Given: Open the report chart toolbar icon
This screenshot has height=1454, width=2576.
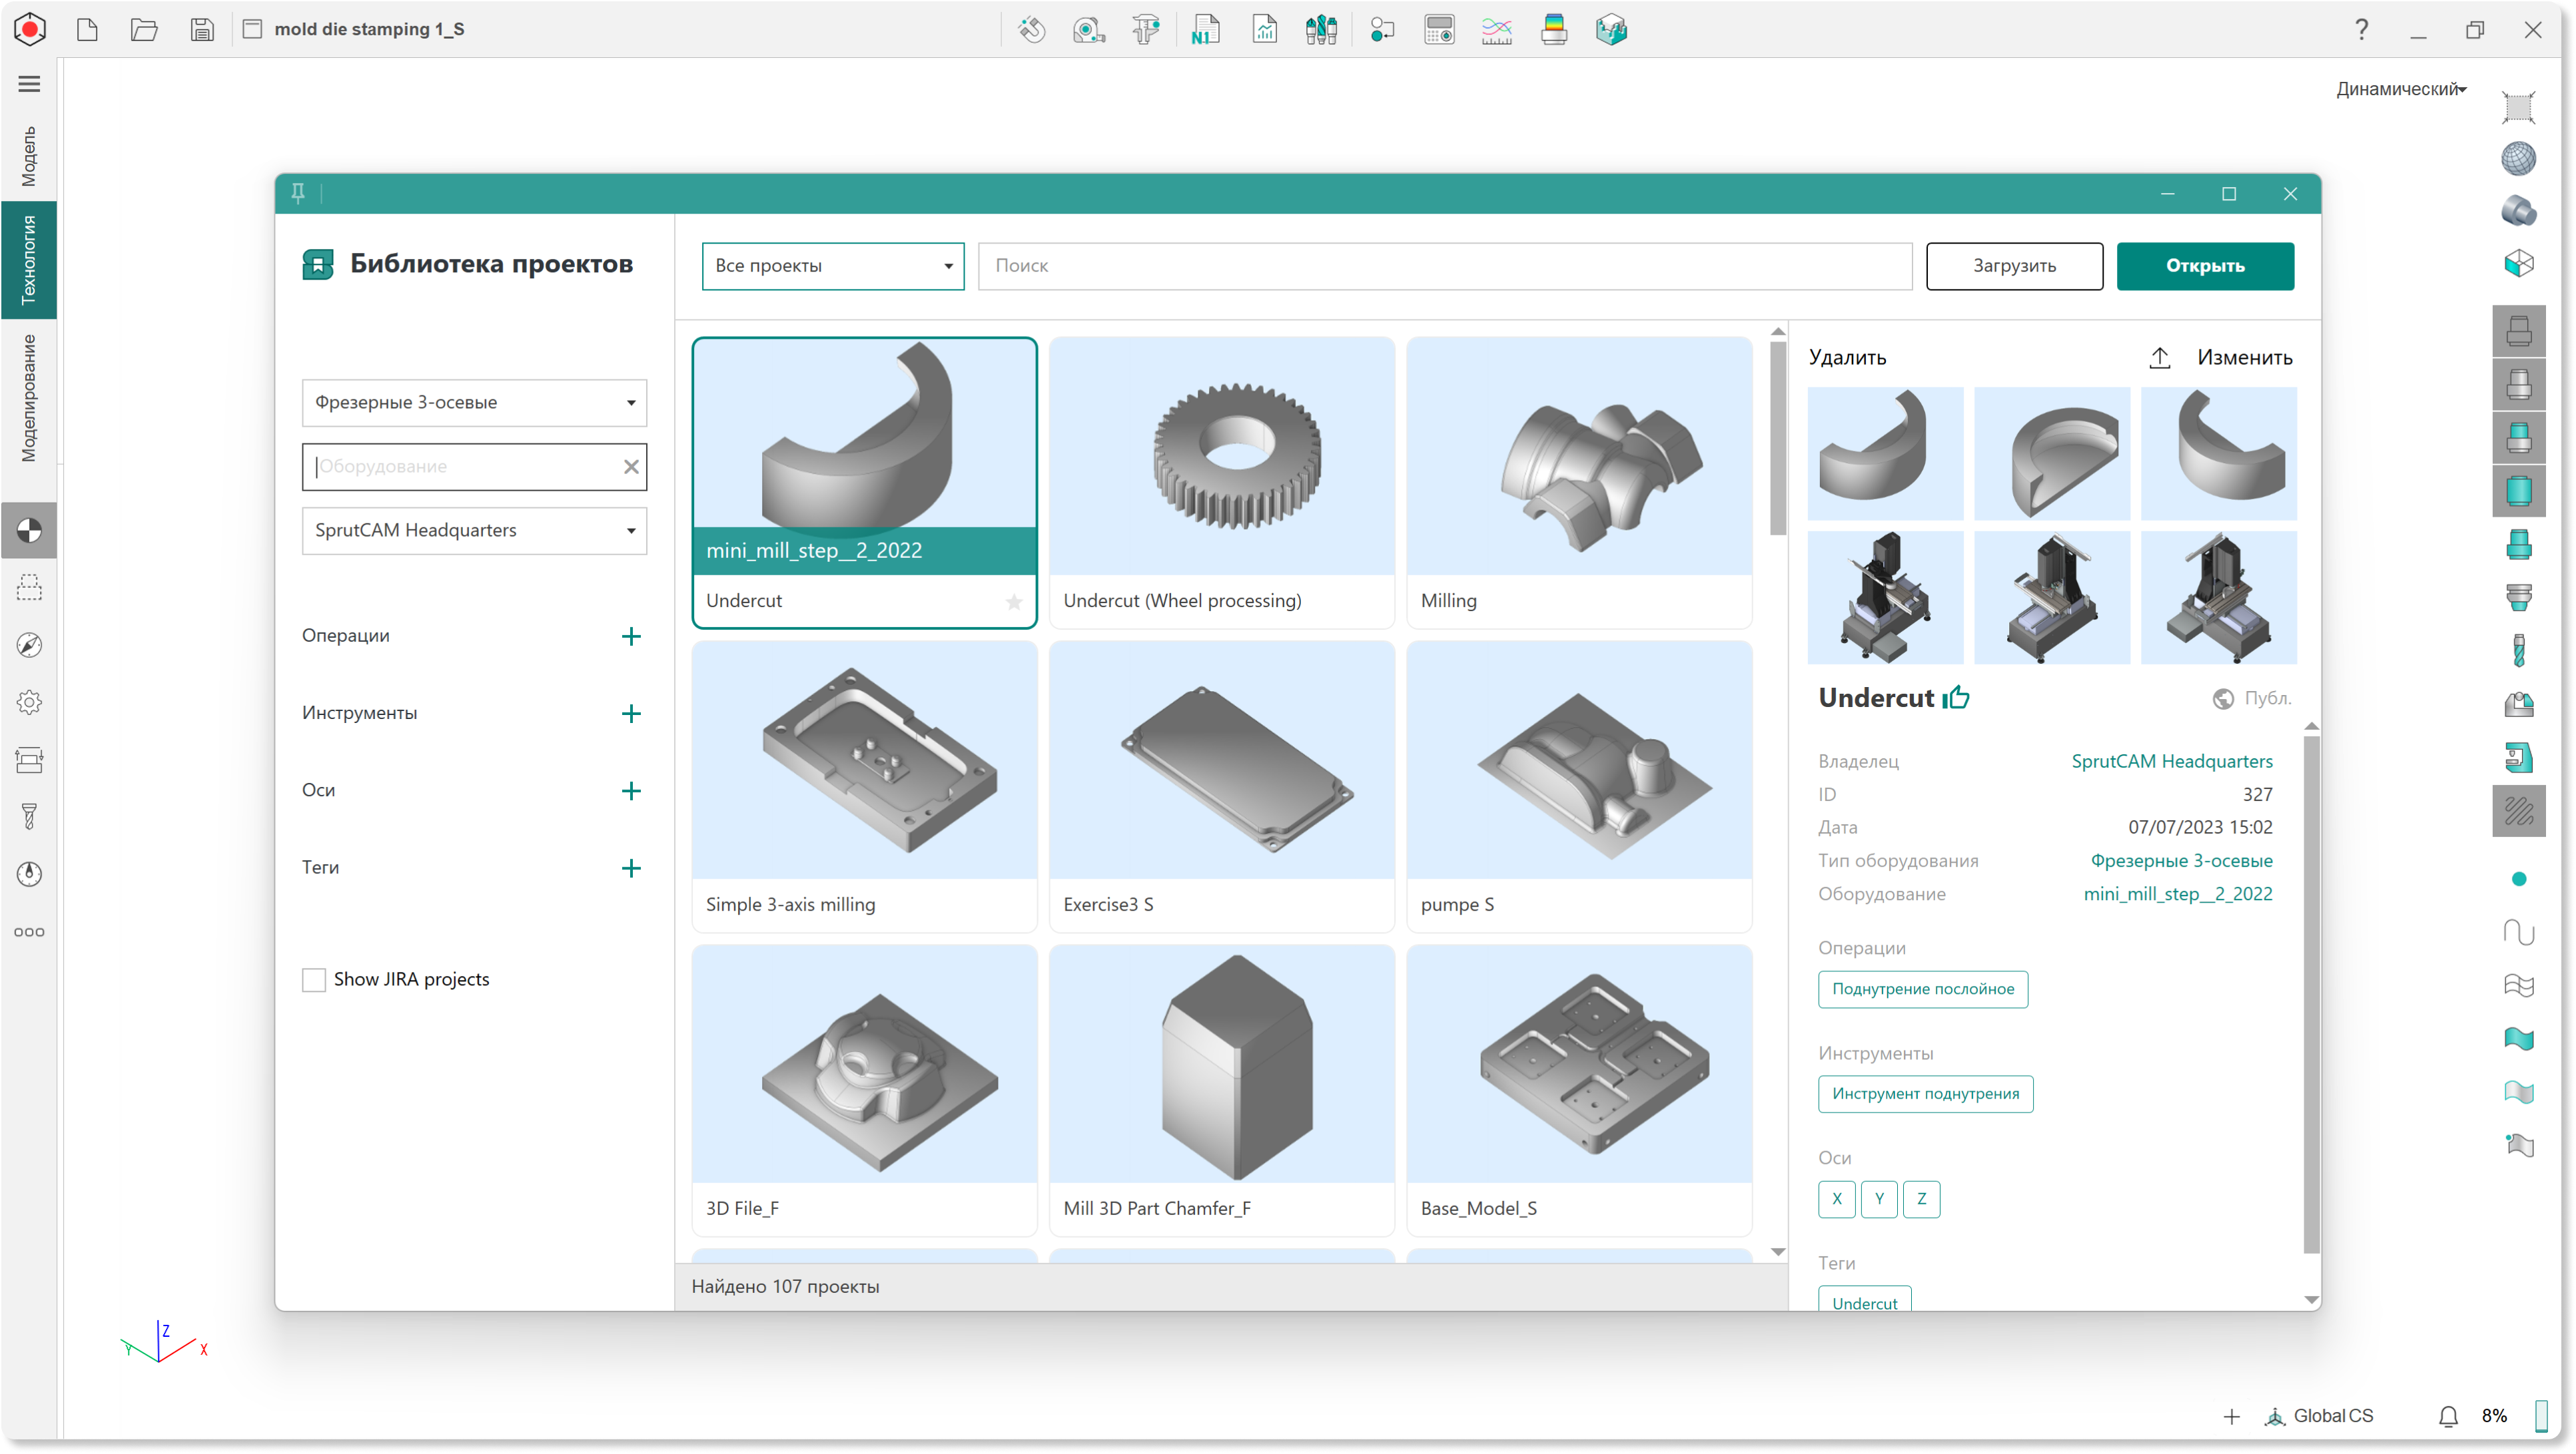Looking at the screenshot, I should pos(1264,30).
